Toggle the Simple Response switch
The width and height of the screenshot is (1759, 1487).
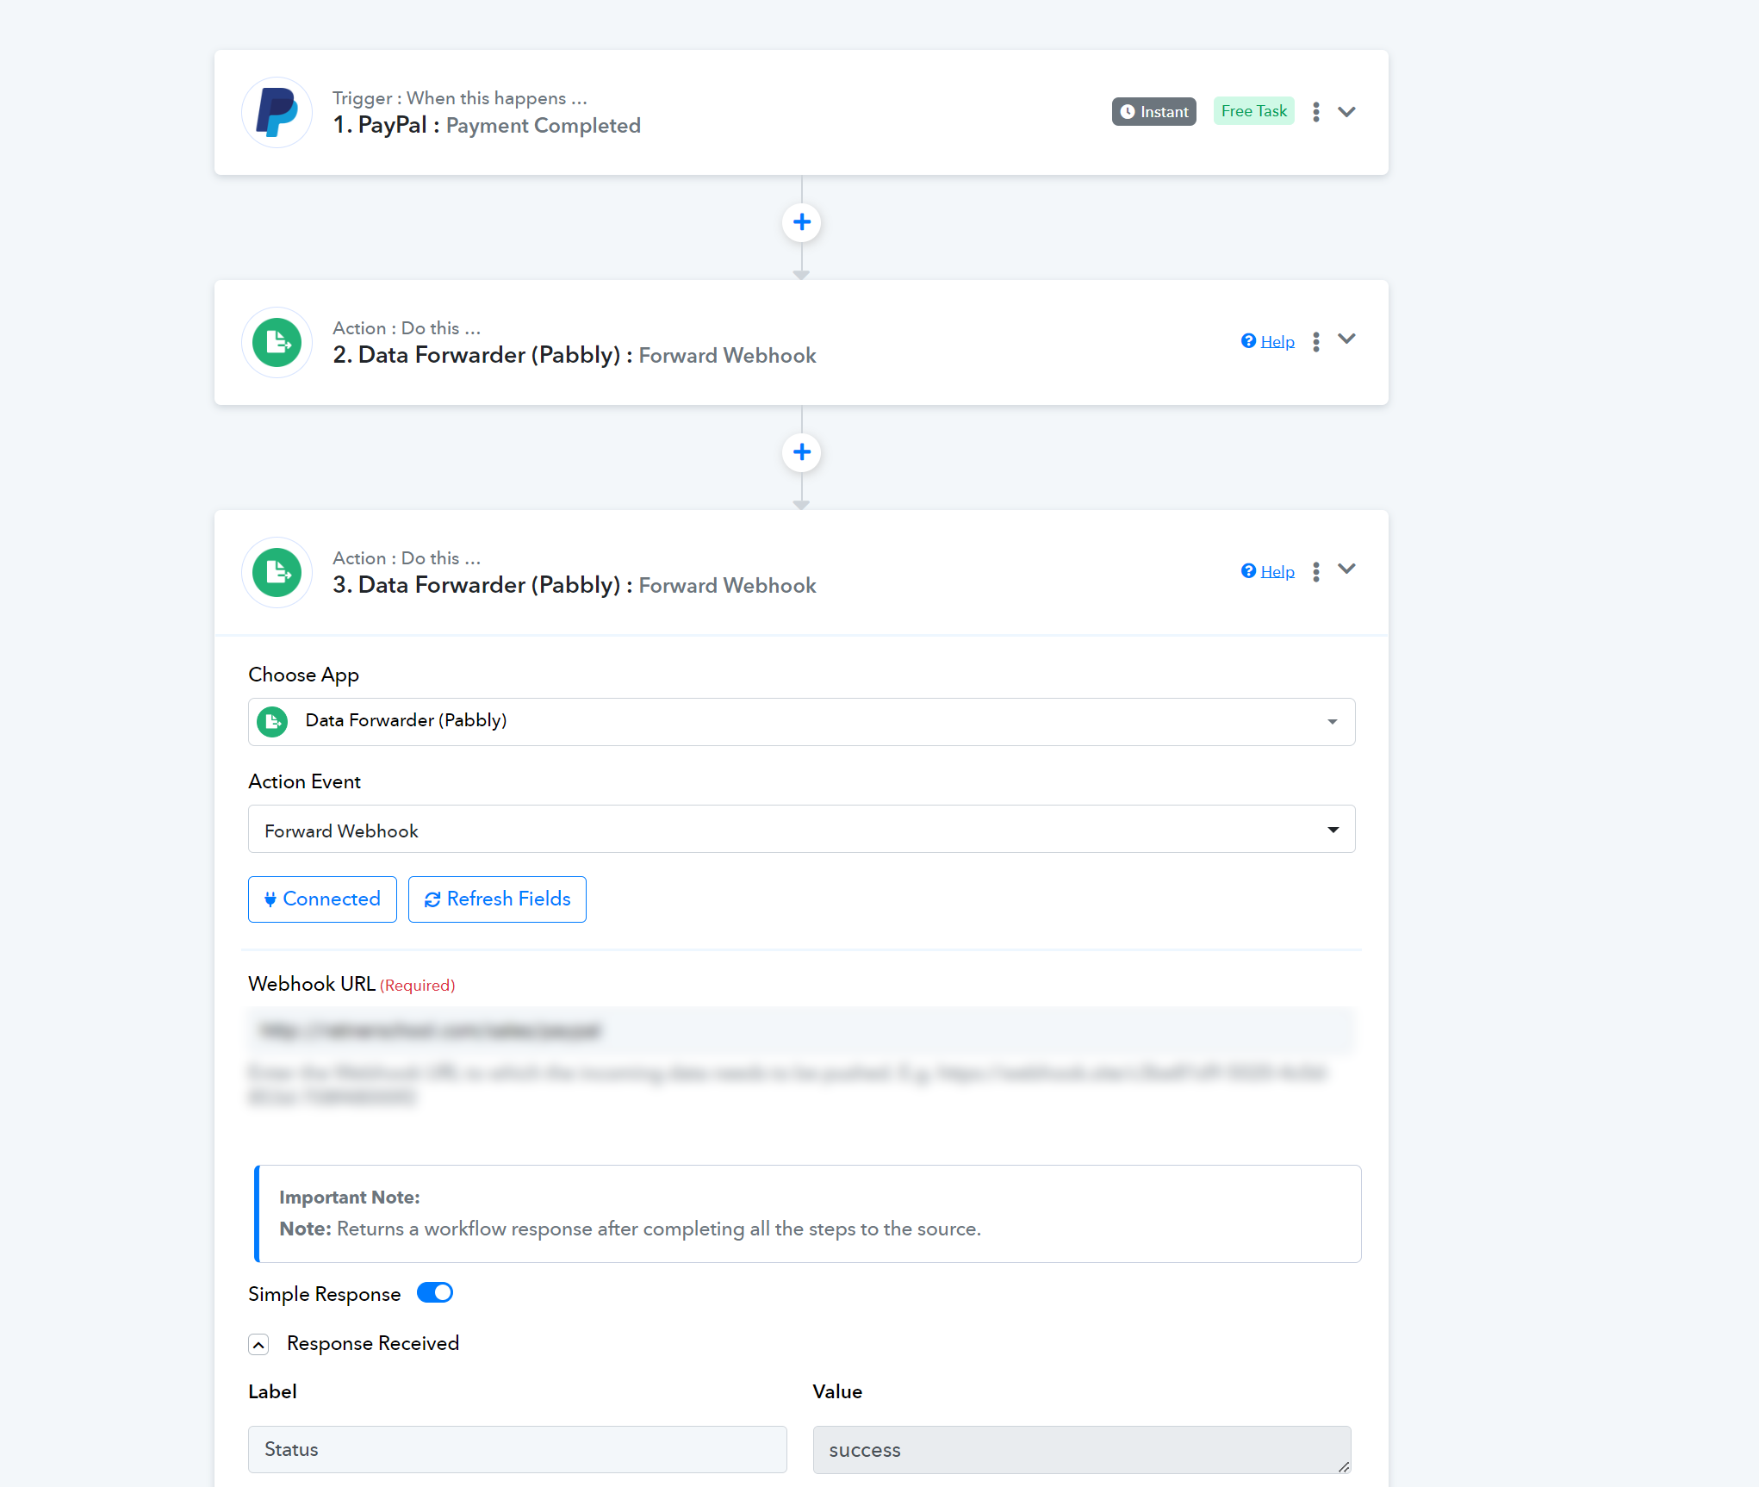point(435,1293)
